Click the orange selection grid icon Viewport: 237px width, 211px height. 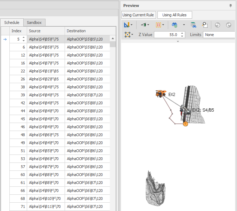[159, 25]
